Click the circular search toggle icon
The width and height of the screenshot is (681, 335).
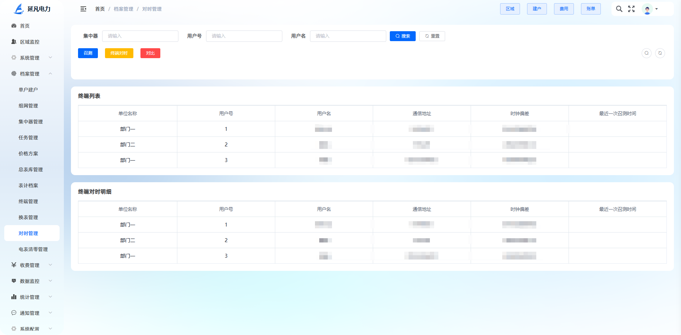point(647,53)
